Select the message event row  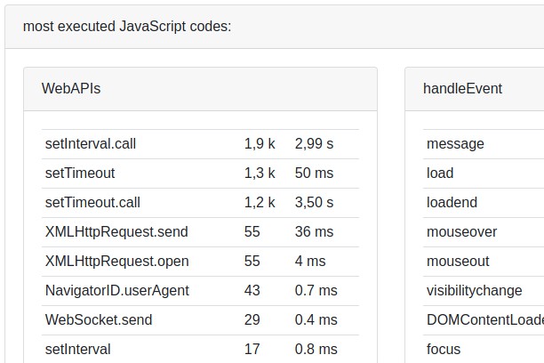click(455, 143)
